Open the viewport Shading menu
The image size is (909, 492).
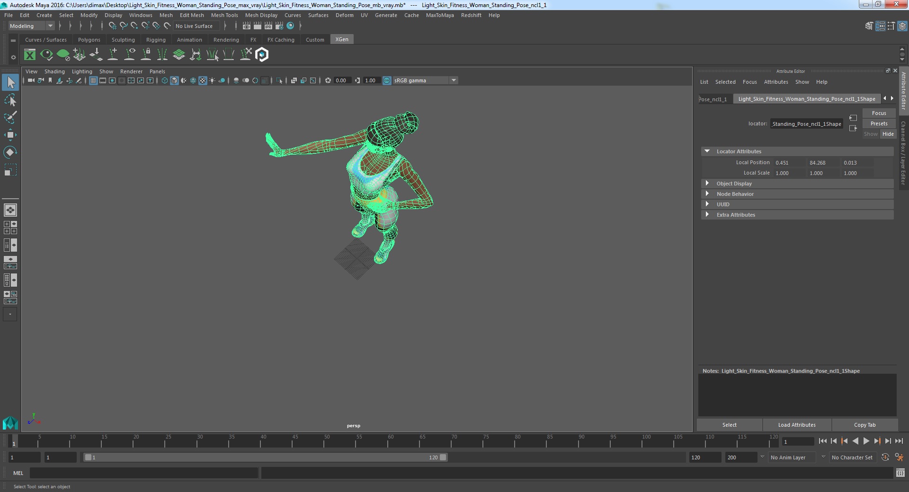coord(54,71)
